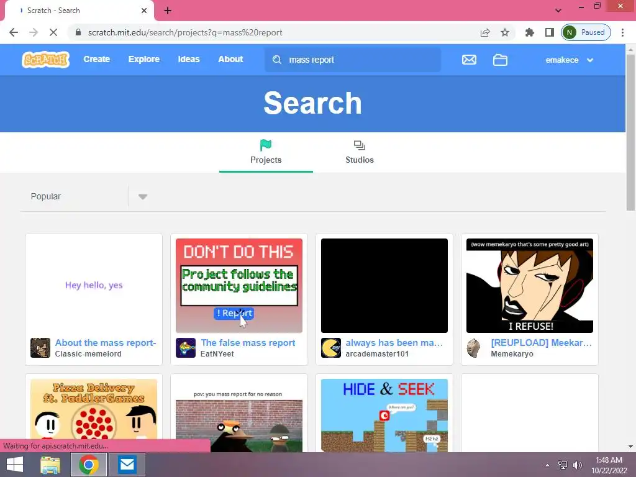Open arcademaster101's Pac-Man avatar
This screenshot has width=636, height=477.
point(331,348)
